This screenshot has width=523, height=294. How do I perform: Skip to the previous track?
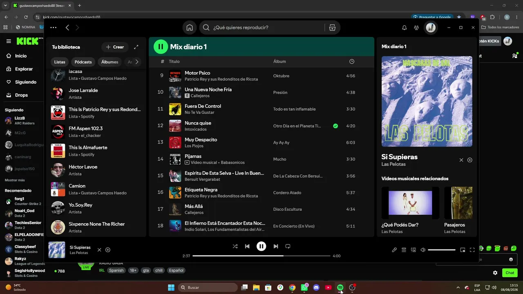point(247,246)
